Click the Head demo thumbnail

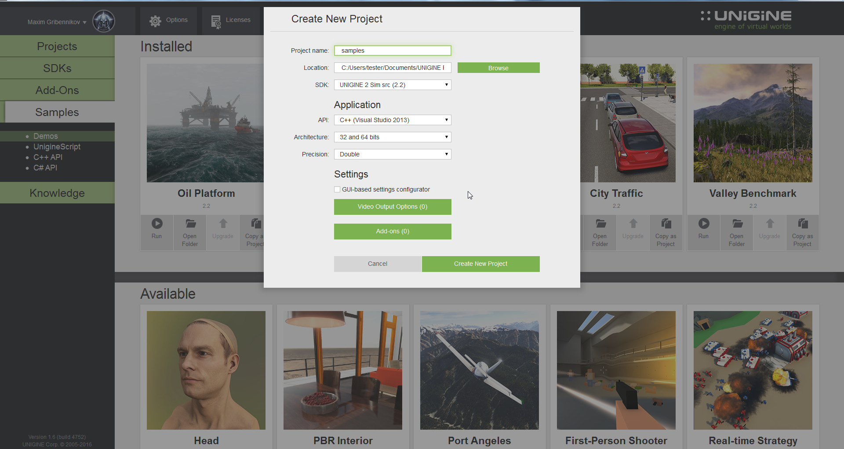(x=206, y=370)
